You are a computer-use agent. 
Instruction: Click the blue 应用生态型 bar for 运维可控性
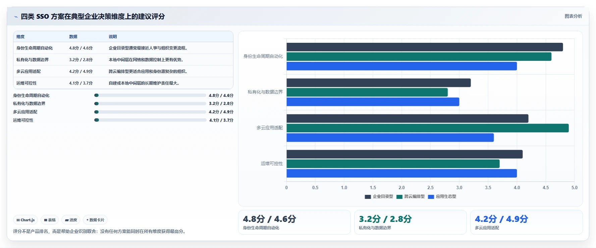401,173
